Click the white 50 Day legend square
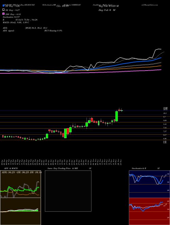170x225 pixels. pos(3,10)
